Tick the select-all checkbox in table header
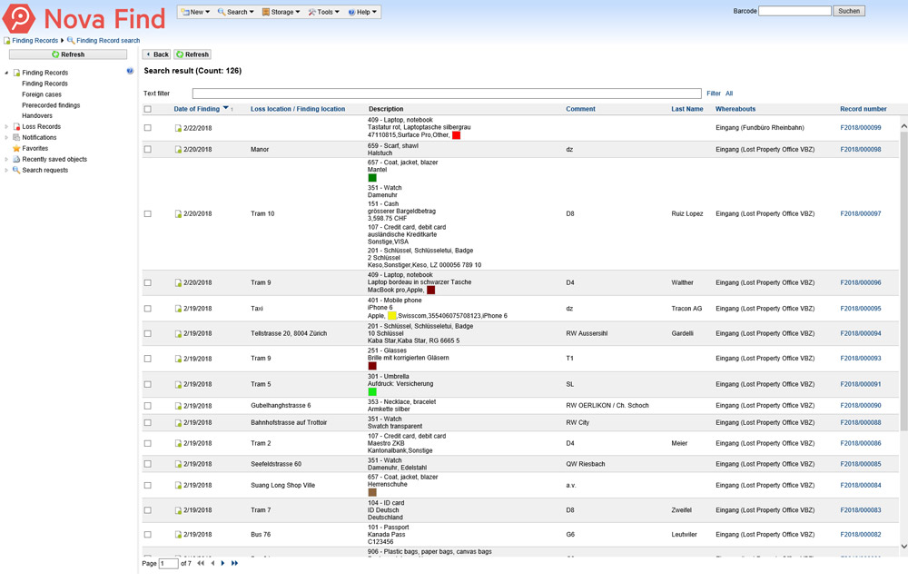Viewport: 908px width, 582px height. point(148,109)
